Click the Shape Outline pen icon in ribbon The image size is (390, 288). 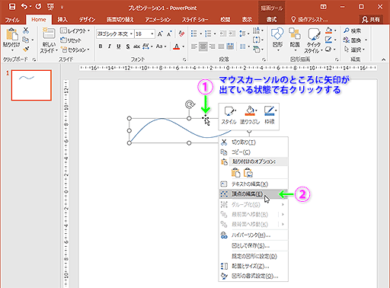coord(328,40)
